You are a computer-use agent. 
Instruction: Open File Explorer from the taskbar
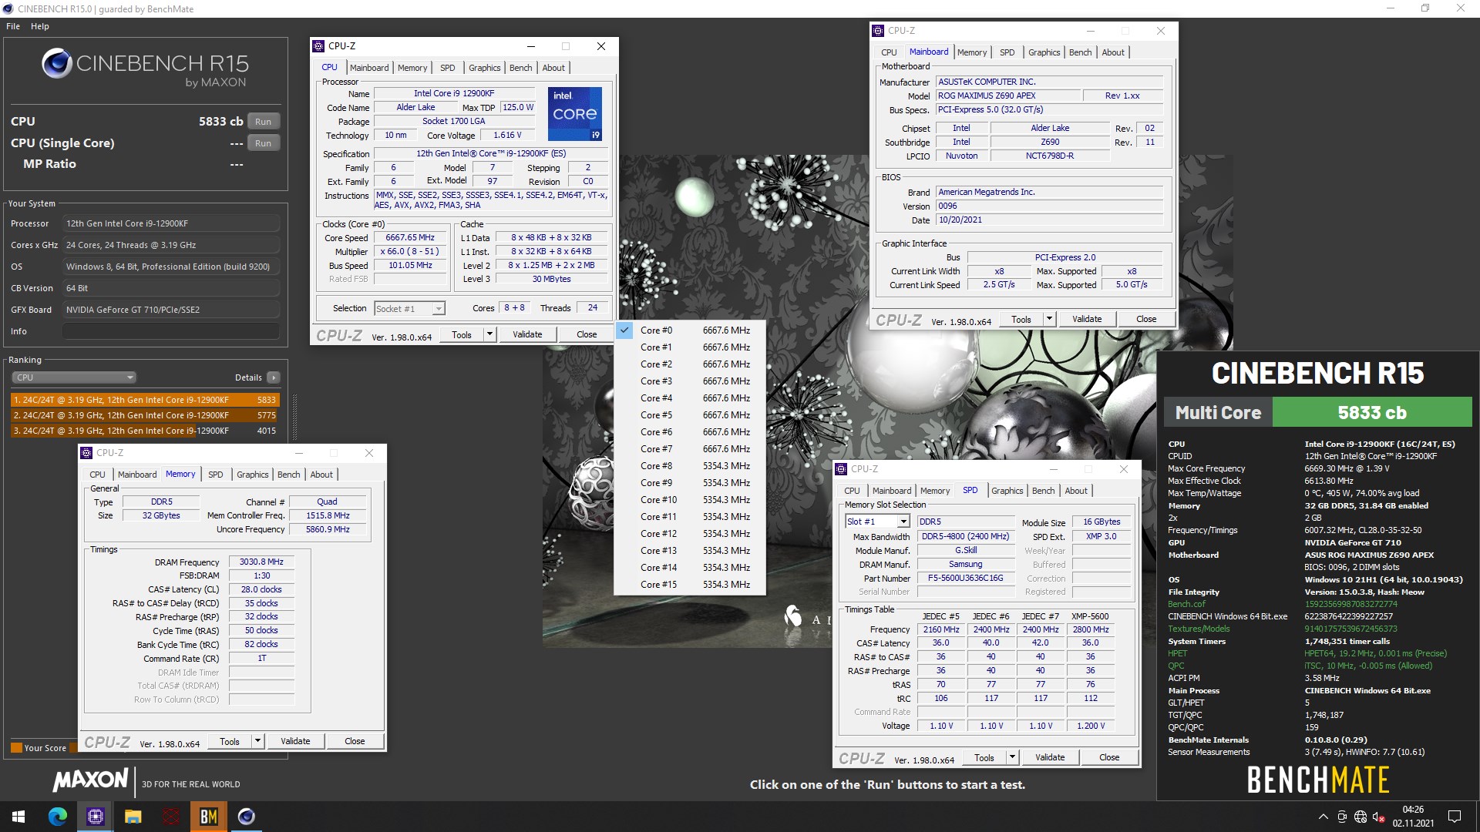click(x=133, y=817)
